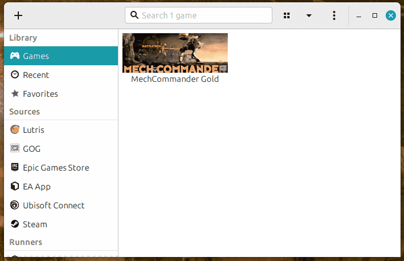Click the plus icon to add game
Screen dimensions: 404x261
(x=18, y=15)
